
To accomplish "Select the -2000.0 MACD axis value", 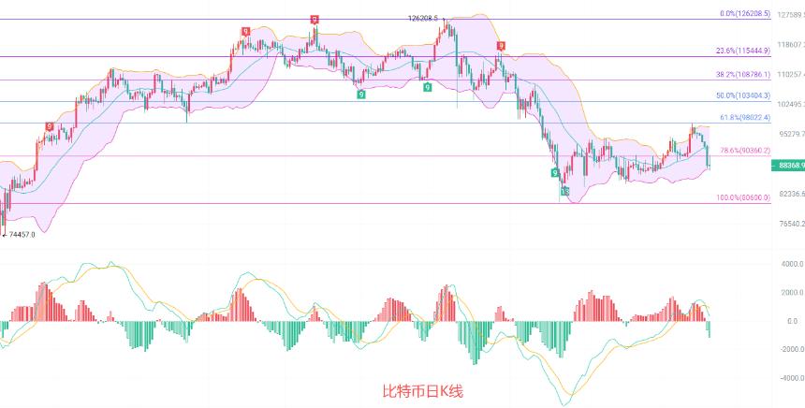I will pos(791,349).
